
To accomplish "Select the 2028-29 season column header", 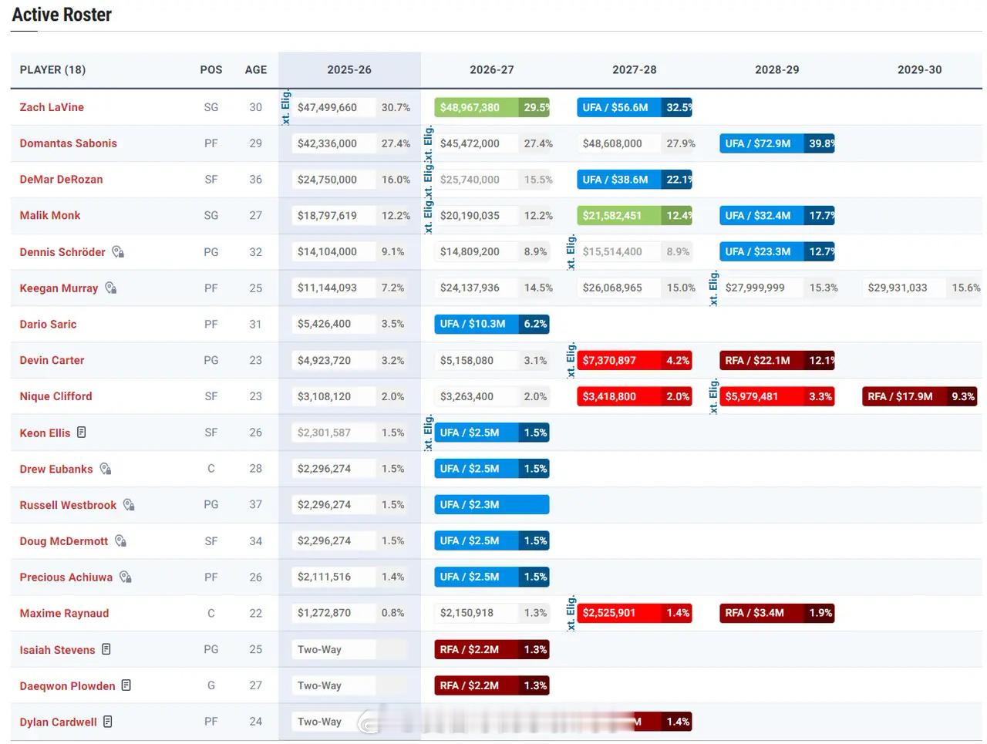I will tap(777, 69).
